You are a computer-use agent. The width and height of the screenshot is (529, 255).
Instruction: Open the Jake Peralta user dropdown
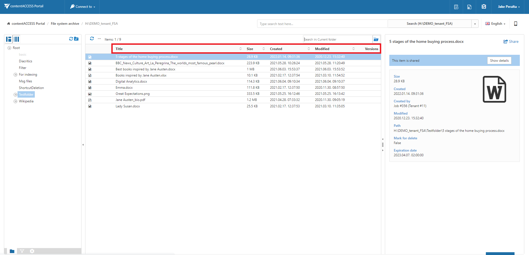point(509,7)
